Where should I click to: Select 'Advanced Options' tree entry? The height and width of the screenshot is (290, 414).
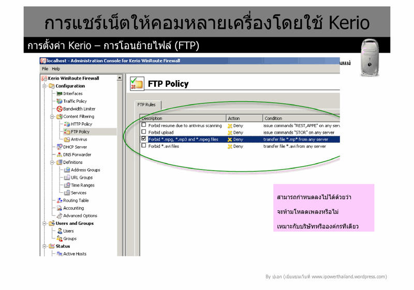point(80,216)
